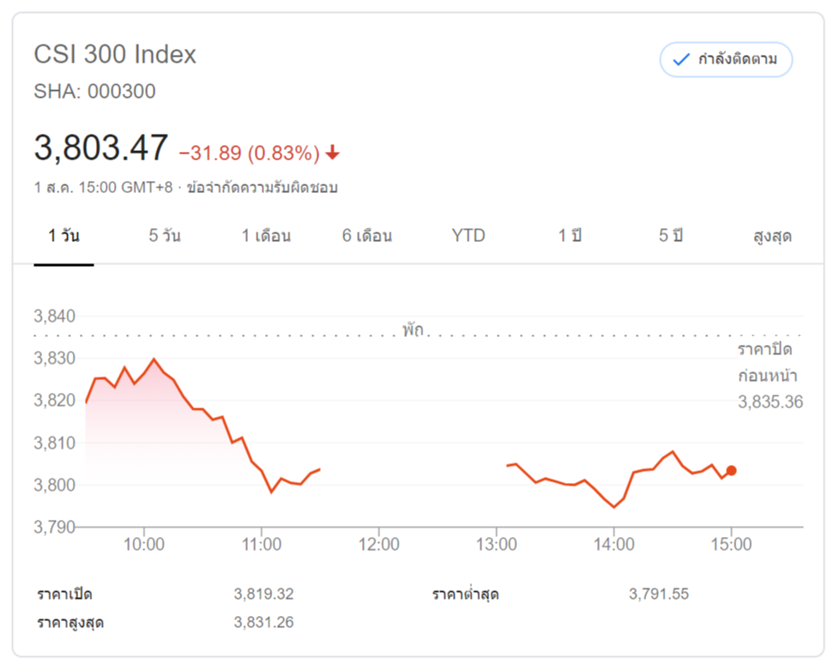Screen dimensions: 834x670
Task: Click the CSI 300 Index title
Action: (115, 55)
